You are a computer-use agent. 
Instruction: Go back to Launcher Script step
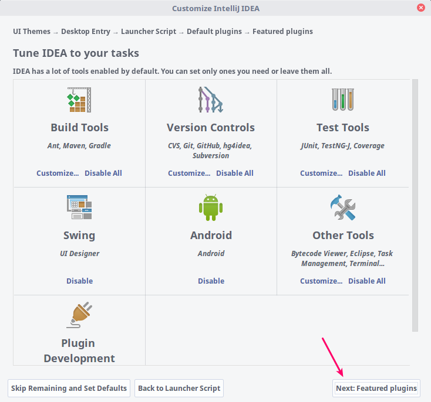[x=179, y=389]
